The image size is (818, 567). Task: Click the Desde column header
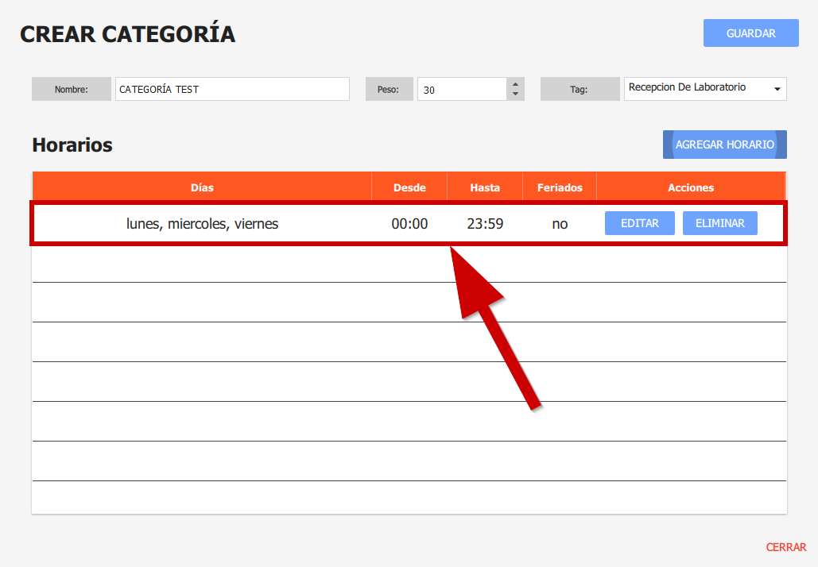pos(409,187)
